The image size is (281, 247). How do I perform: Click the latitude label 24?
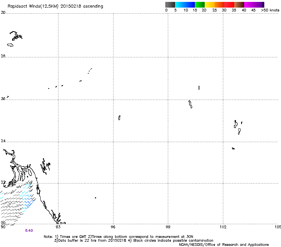pyautogui.click(x=3, y=141)
